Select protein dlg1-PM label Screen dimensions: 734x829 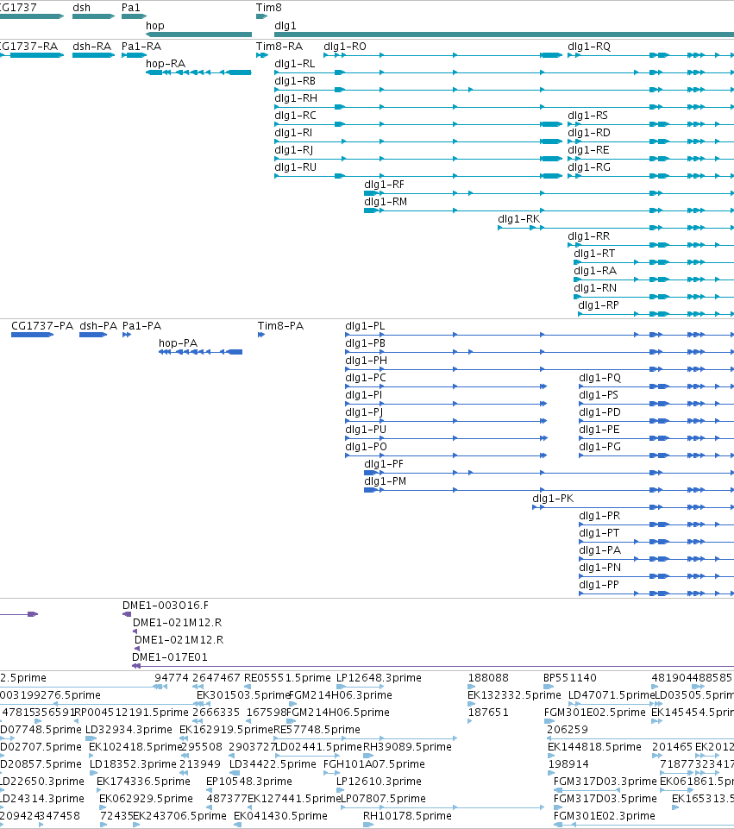pos(386,481)
